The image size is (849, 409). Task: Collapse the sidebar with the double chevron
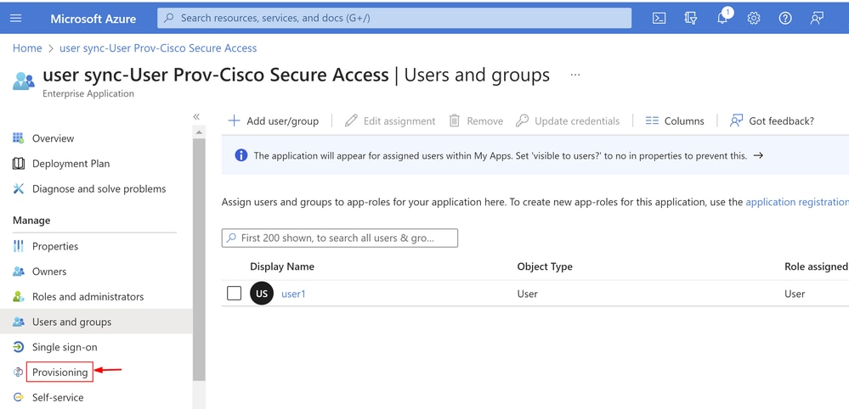(196, 117)
